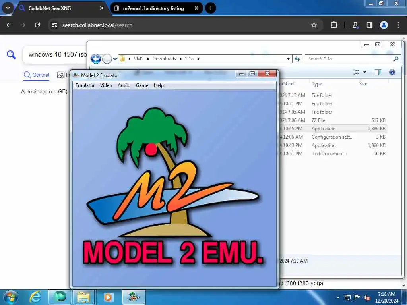Toggle the browser side panel
407x305 pixels.
click(x=369, y=25)
